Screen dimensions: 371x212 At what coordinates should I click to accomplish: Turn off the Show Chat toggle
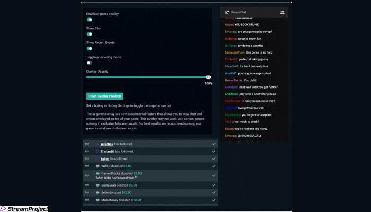pos(90,34)
